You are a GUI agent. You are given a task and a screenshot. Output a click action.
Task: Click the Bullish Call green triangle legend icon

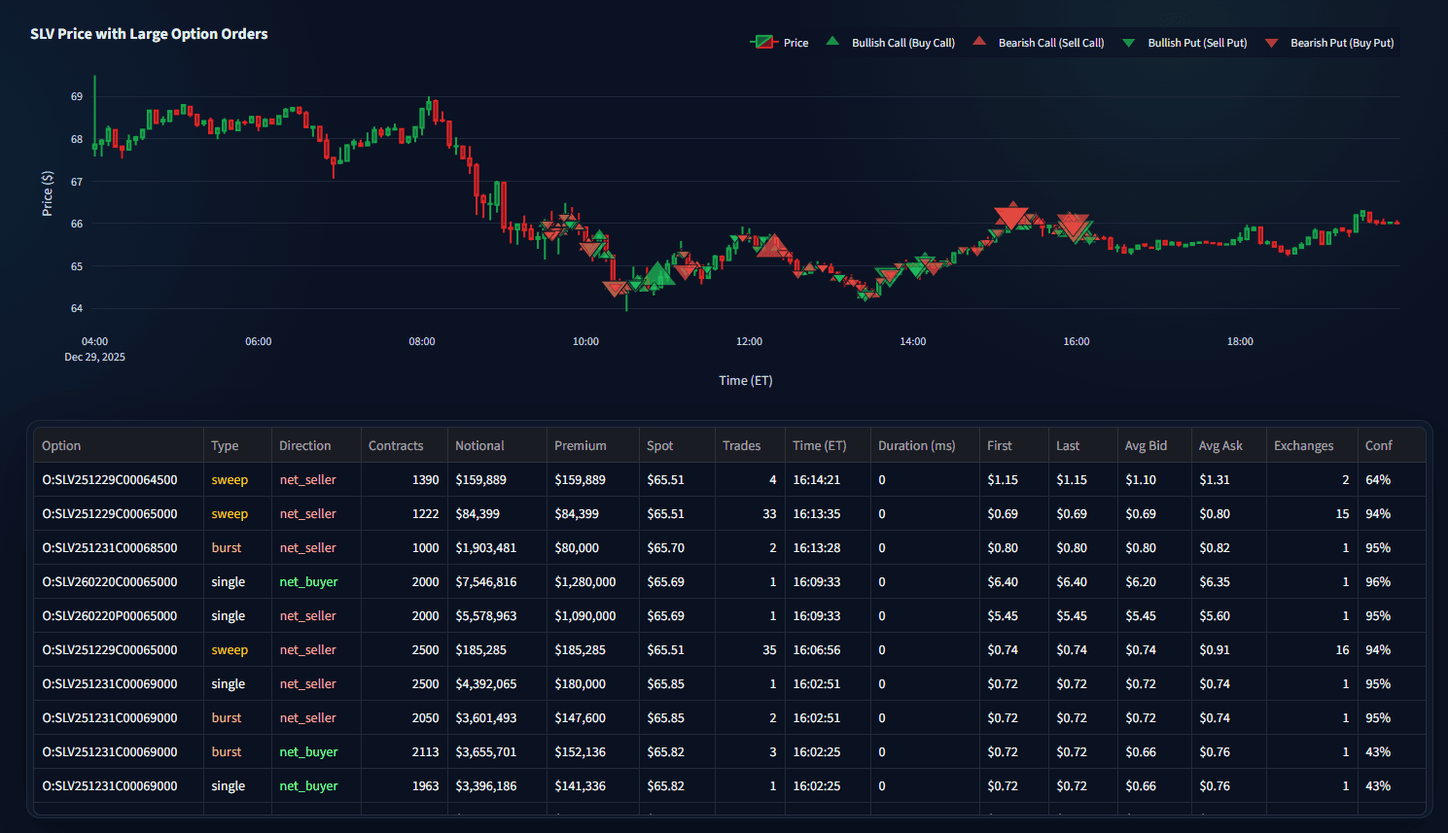pos(831,41)
